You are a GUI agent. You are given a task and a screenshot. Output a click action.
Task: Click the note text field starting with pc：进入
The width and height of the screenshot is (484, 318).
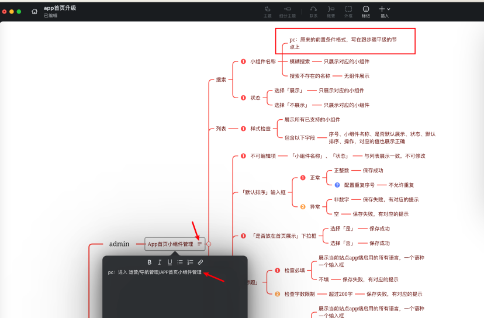(155, 272)
